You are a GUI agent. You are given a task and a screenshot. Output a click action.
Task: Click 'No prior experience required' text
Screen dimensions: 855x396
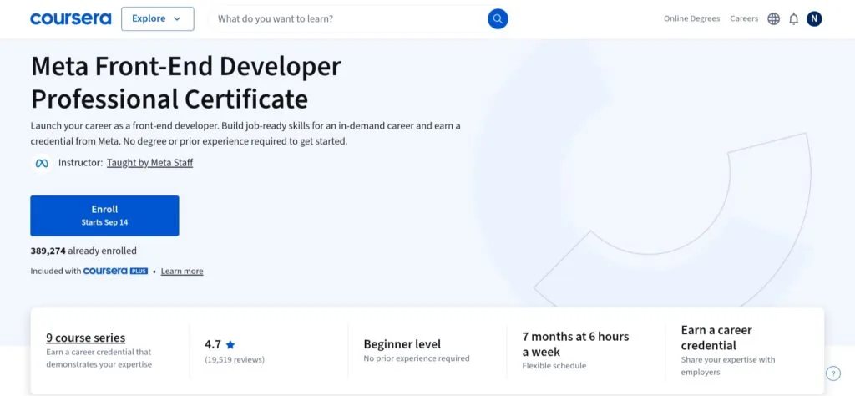[x=417, y=358]
